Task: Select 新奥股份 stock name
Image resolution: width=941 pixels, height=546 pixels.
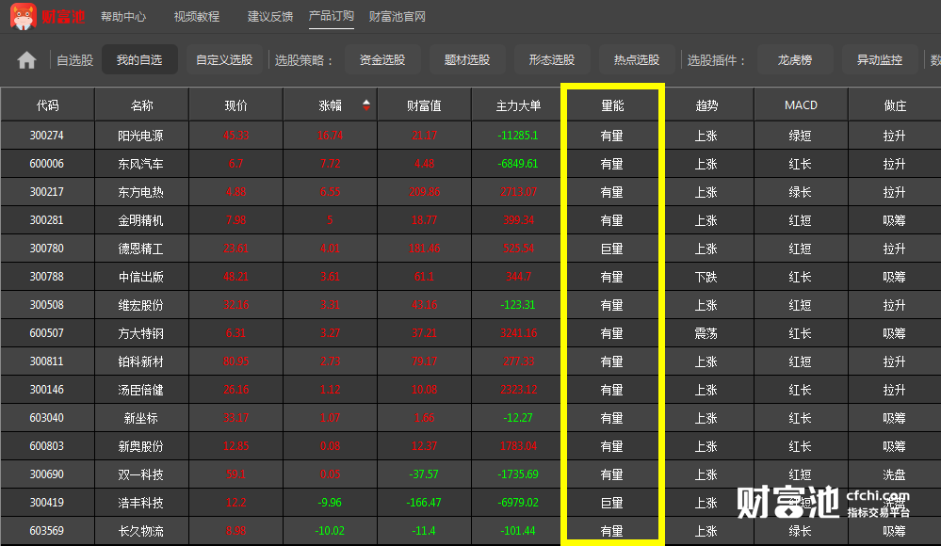Action: click(140, 446)
